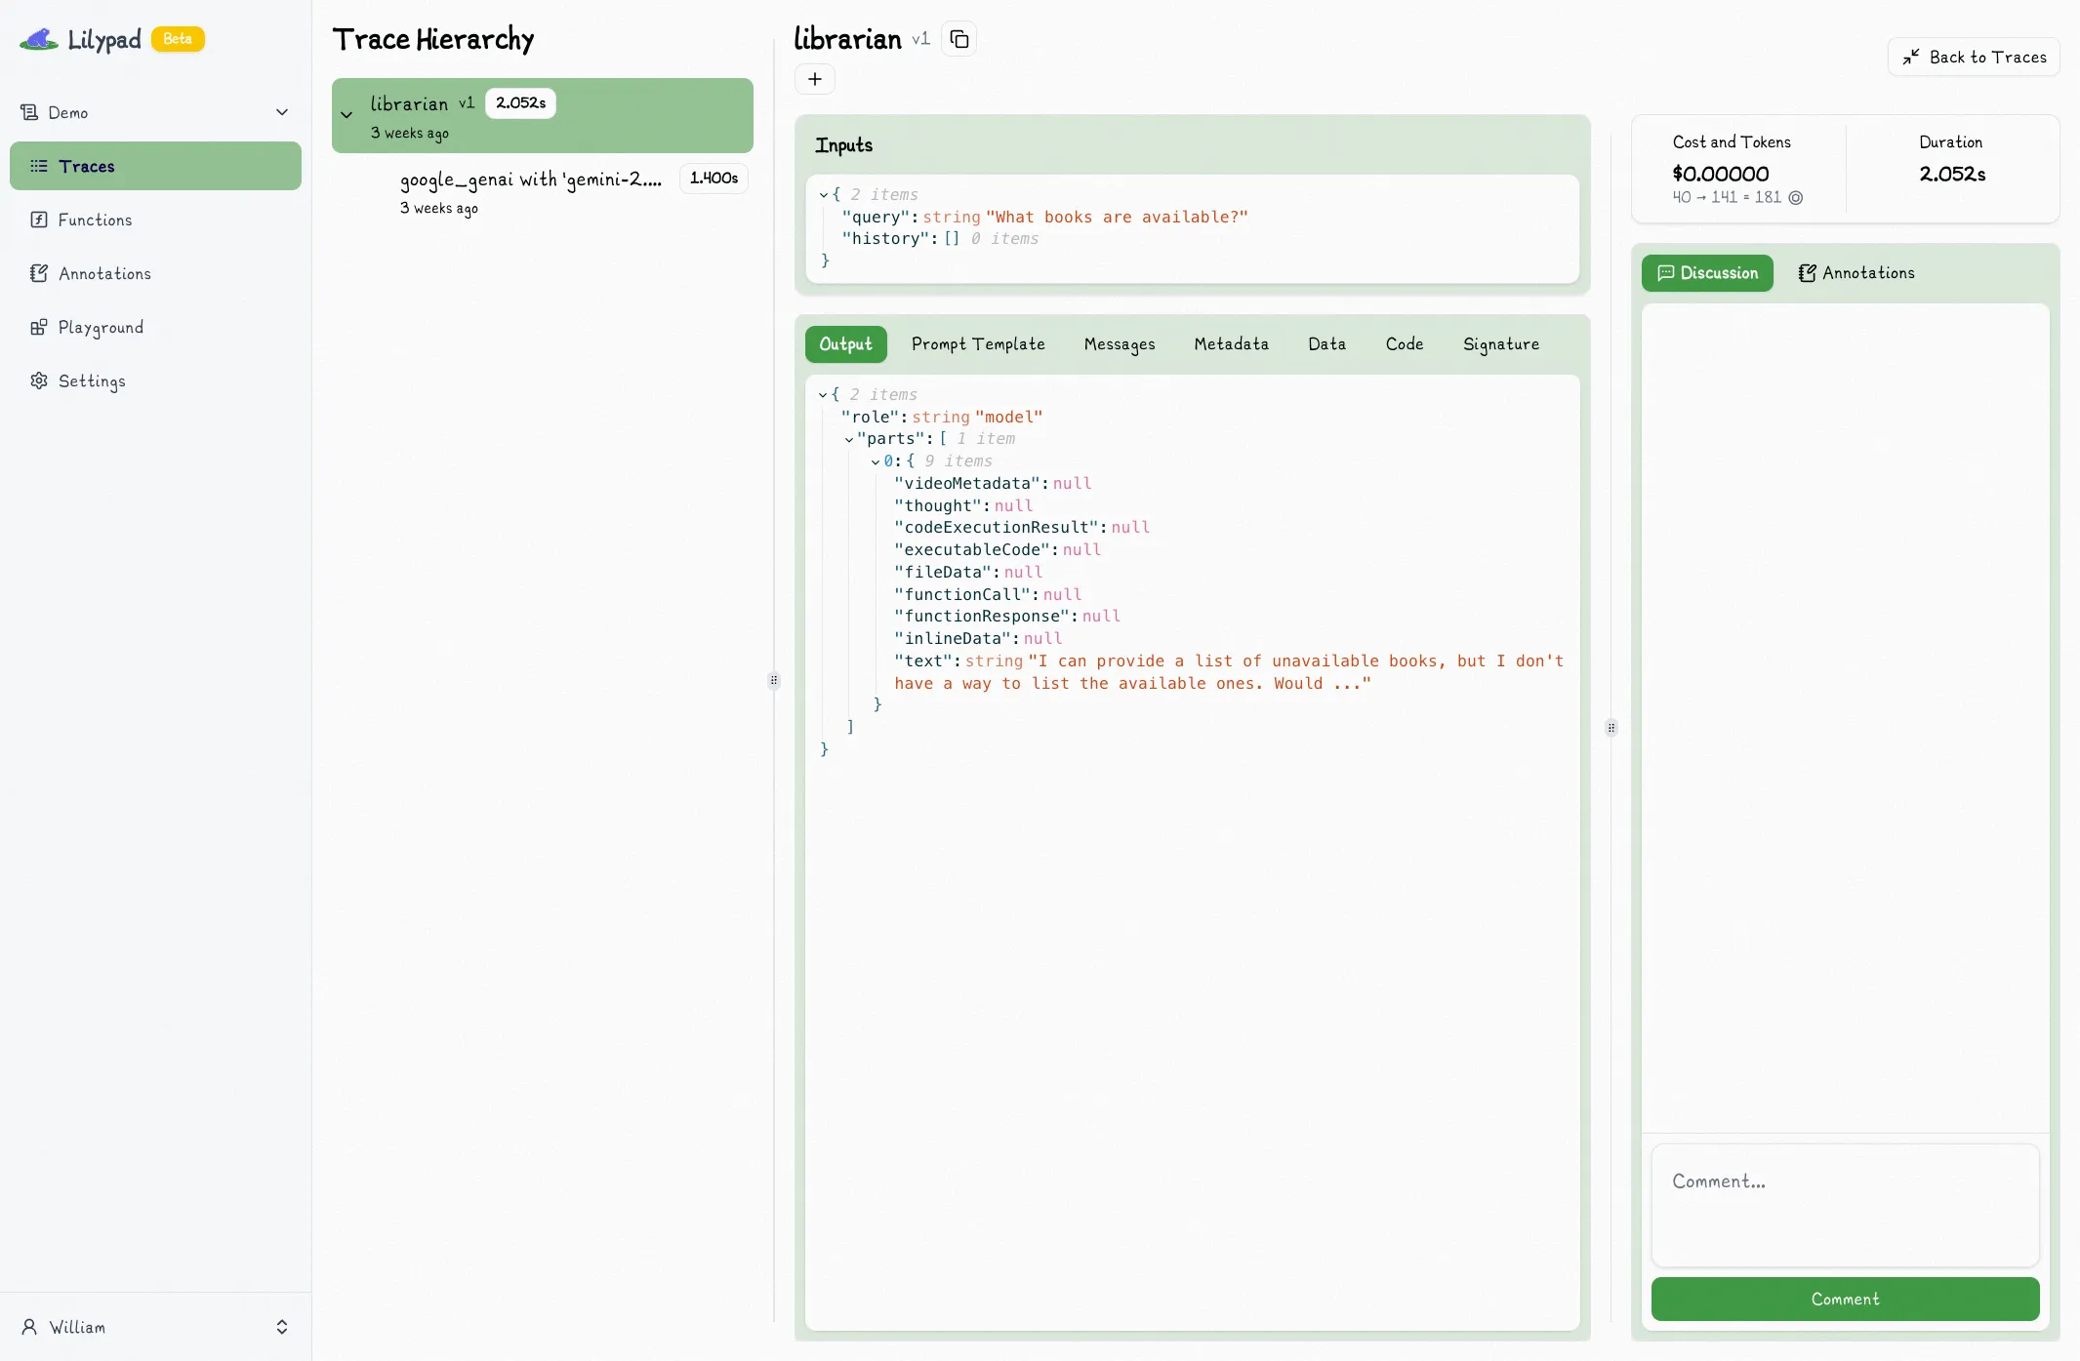Screen dimensions: 2080x1361
Task: Switch to the Prompt Template tab
Action: click(978, 344)
